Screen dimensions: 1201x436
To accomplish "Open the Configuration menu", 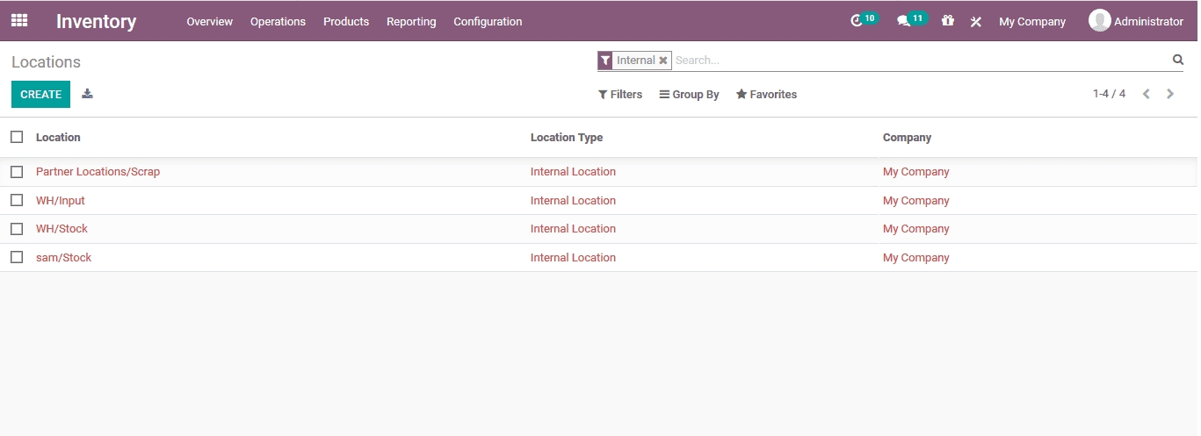I will click(488, 21).
